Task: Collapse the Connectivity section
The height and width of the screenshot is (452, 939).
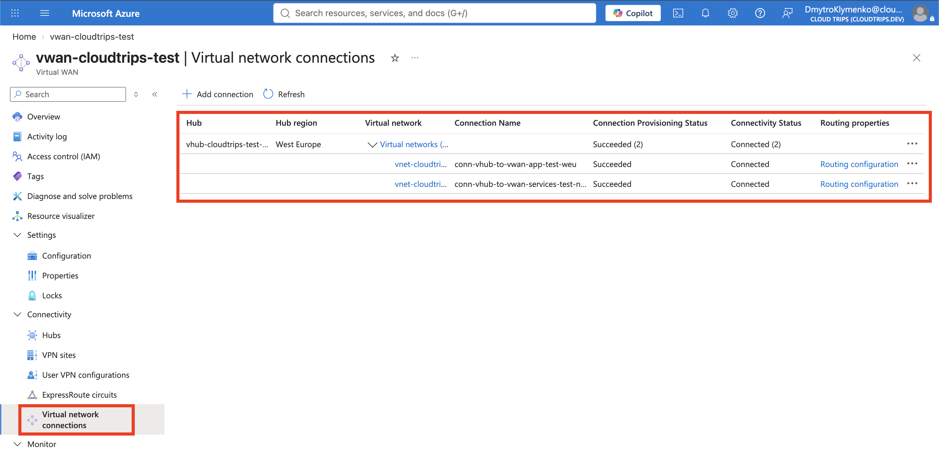Action: click(x=17, y=314)
